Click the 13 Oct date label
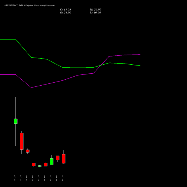Viewport: 187px width, 187px height. (x=39, y=178)
